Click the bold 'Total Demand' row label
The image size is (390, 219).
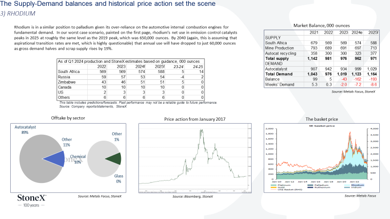pyautogui.click(x=279, y=74)
